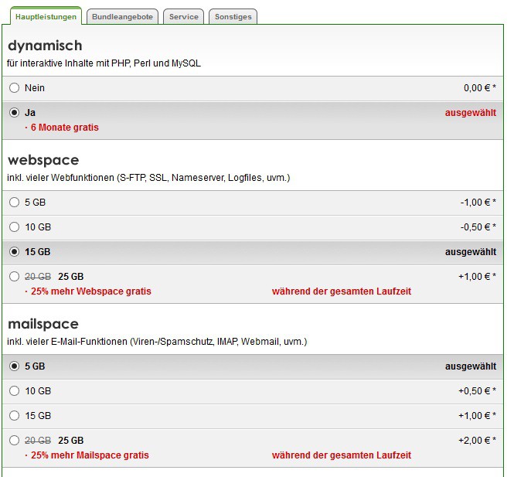The width and height of the screenshot is (514, 477).
Task: Pick the 25 GB webspace option
Action: click(15, 277)
